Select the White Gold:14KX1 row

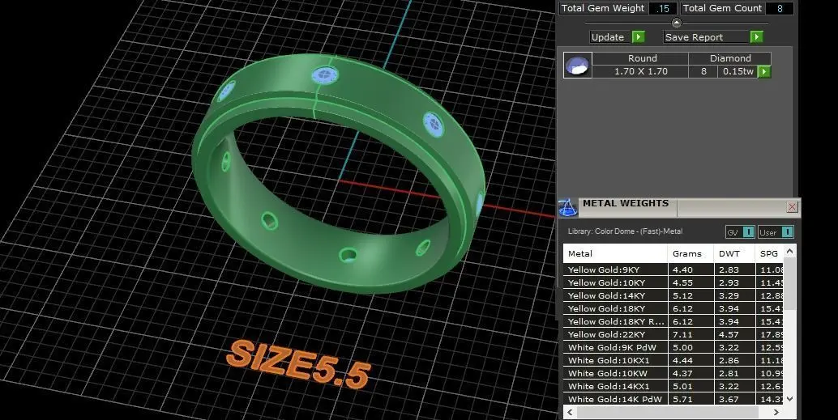click(x=673, y=386)
